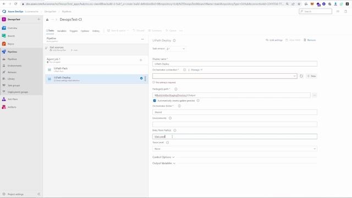Screen dimensions: 352x198
Task: Open the Pipelines hub in sidebar
Action: pos(12,52)
